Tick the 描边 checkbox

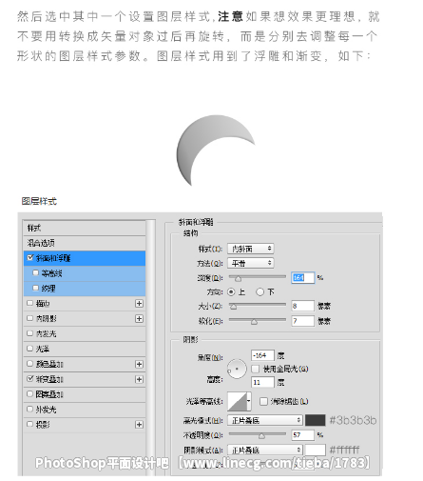(x=29, y=303)
